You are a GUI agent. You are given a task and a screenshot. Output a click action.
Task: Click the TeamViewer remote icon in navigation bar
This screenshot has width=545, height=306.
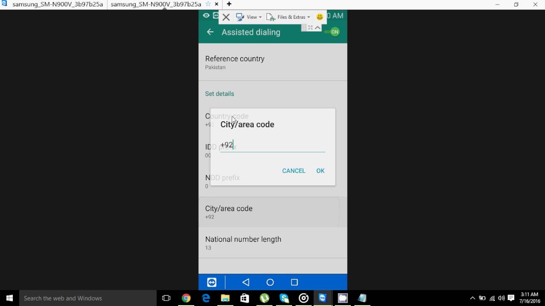coord(212,282)
